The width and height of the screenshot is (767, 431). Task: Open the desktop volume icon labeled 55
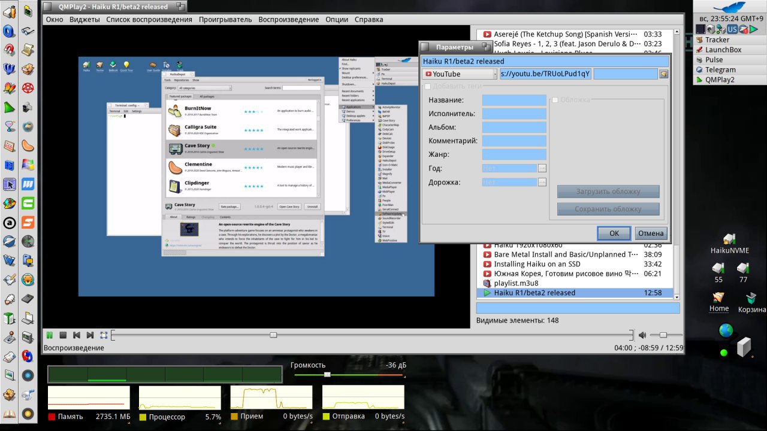tap(718, 268)
